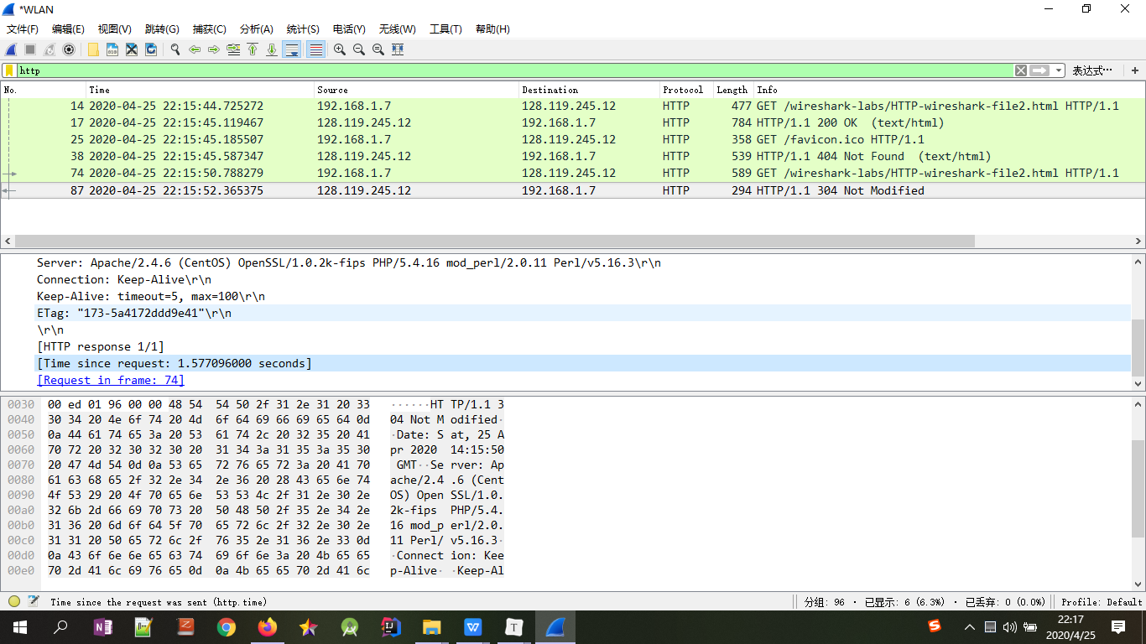Toggle packet list colorization
The image size is (1146, 644).
point(314,49)
